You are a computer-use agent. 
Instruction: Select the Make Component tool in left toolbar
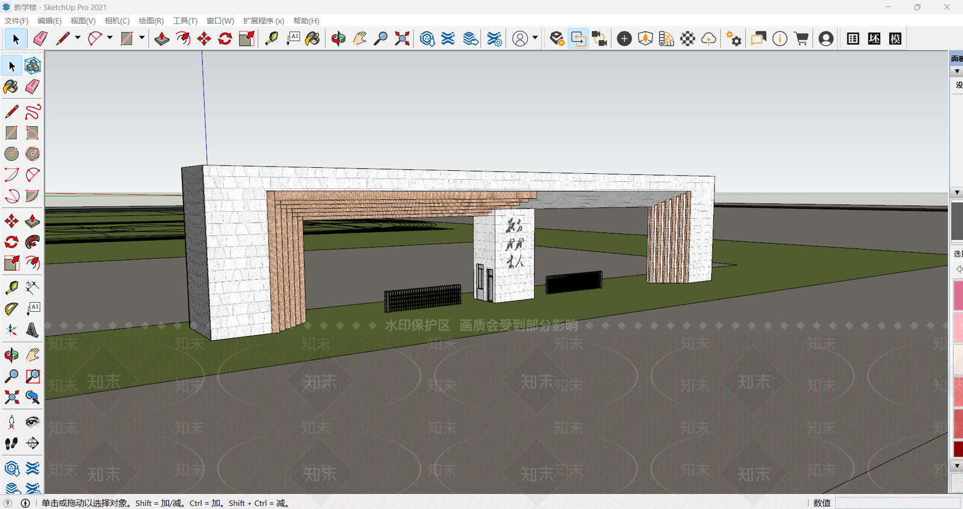pyautogui.click(x=33, y=66)
